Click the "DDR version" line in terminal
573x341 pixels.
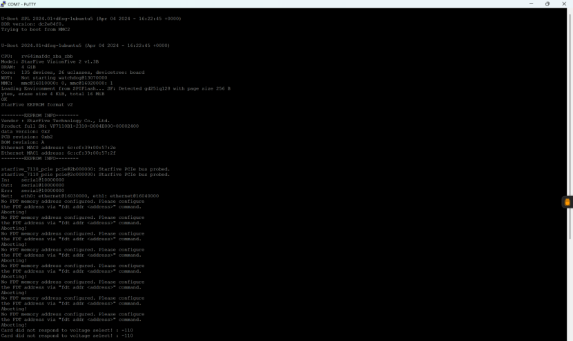(32, 24)
